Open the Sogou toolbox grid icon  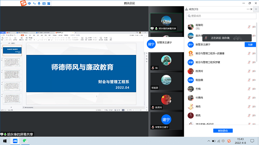pos(49,3)
